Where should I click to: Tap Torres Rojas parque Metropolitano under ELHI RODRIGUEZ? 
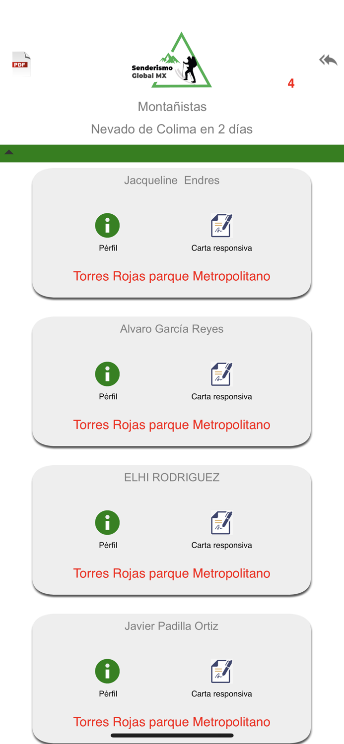(172, 573)
